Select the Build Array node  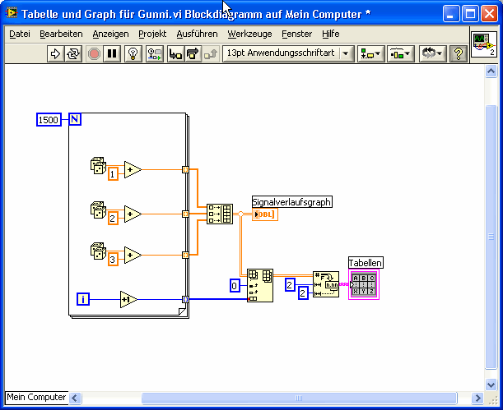click(x=220, y=214)
